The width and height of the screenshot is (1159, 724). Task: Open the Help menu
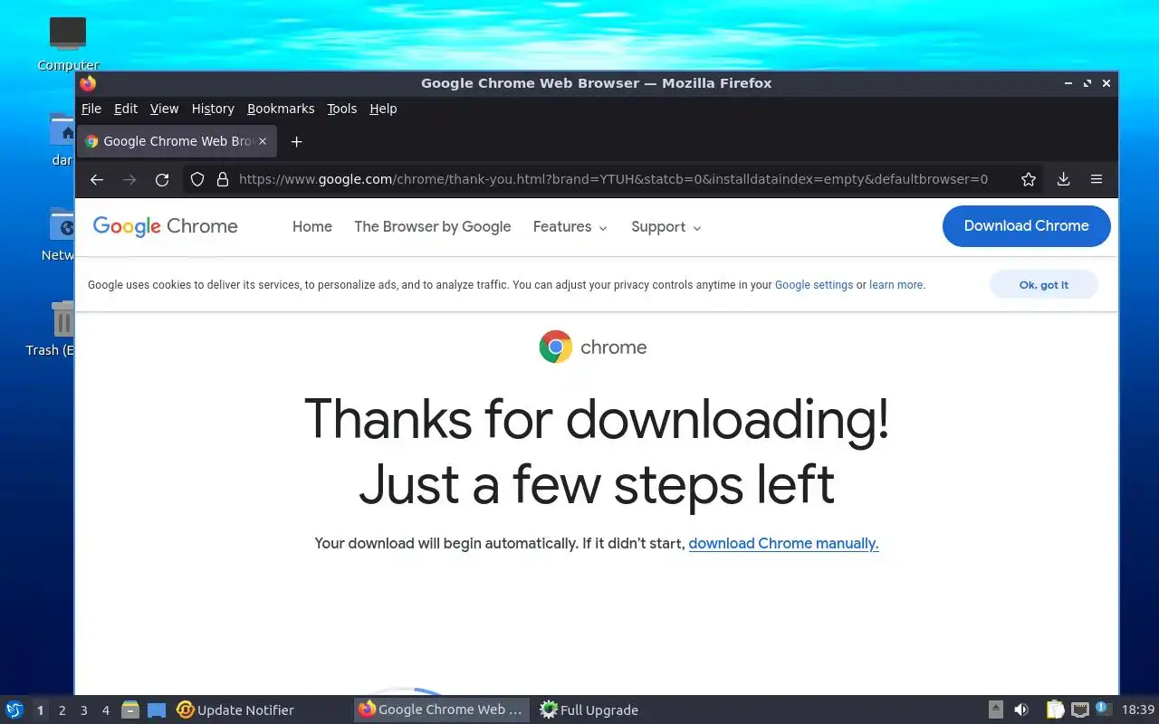(383, 109)
